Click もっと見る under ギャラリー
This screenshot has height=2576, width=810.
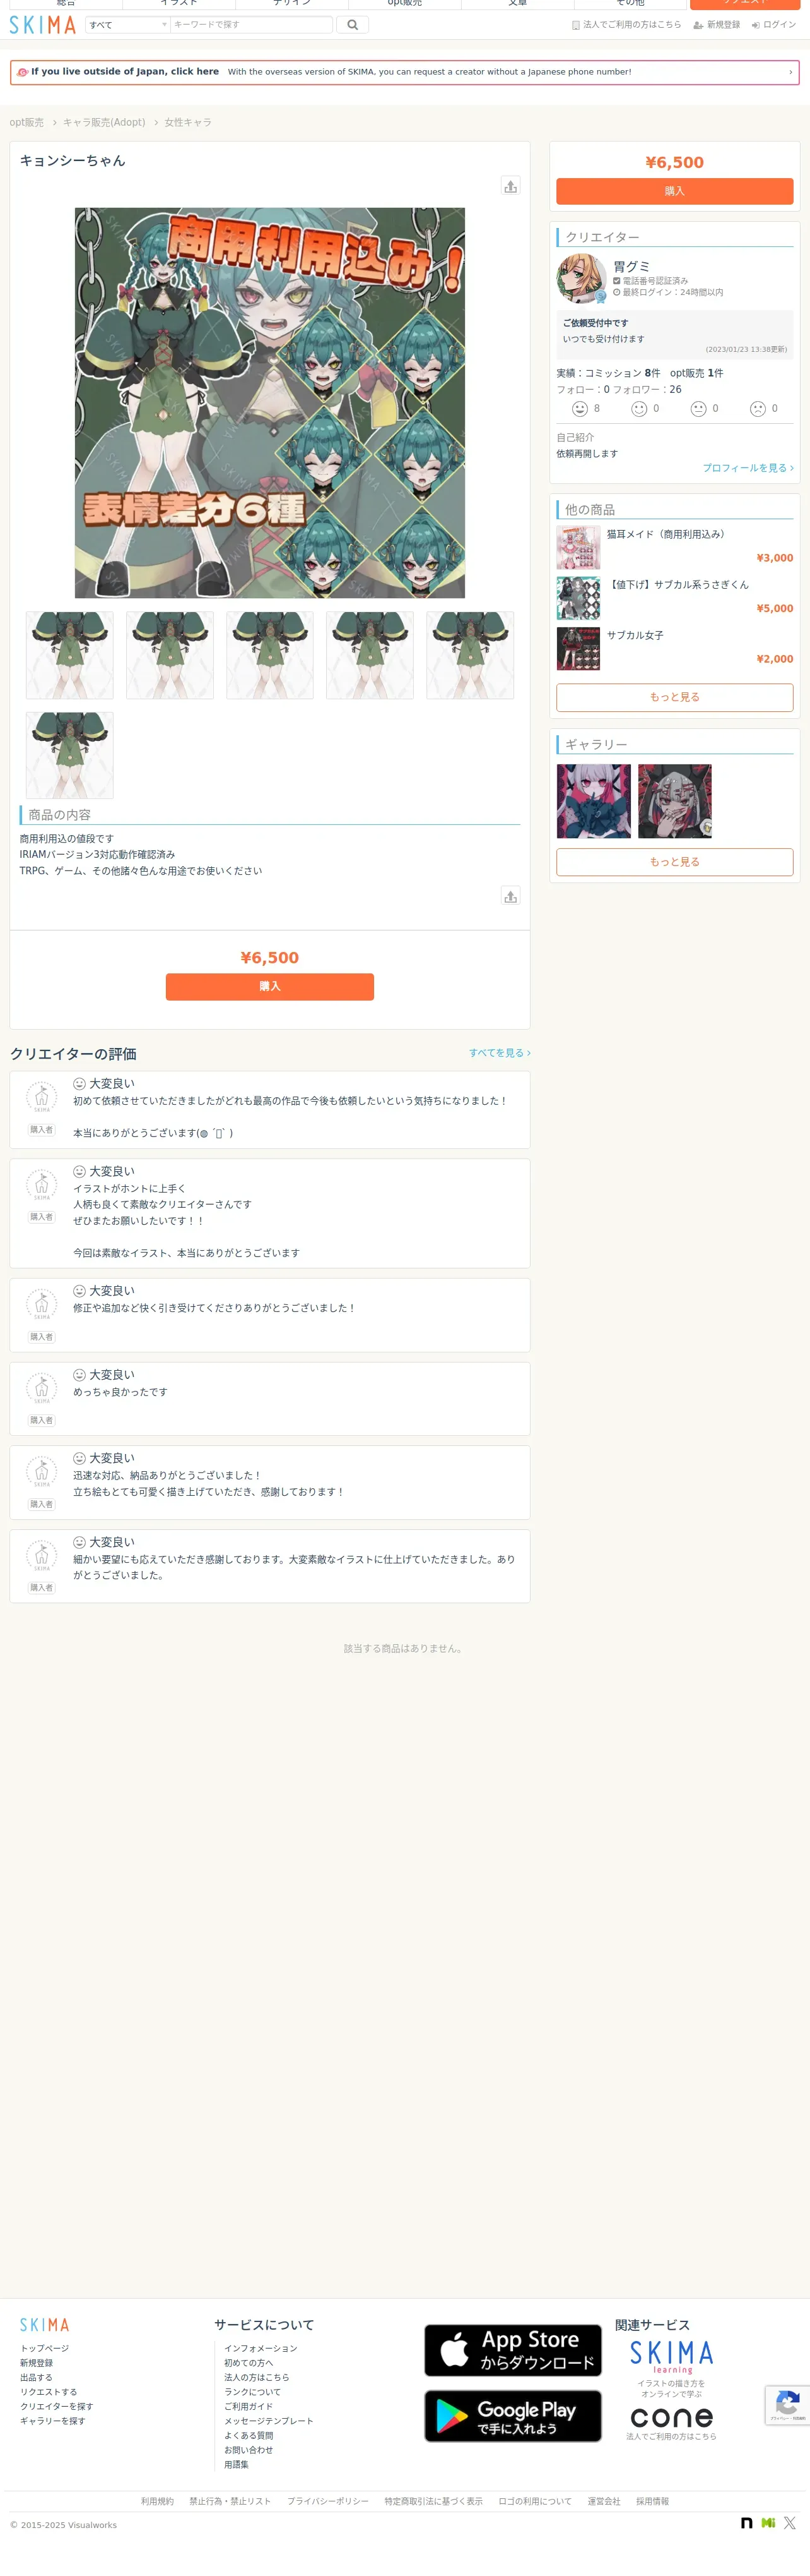(674, 862)
